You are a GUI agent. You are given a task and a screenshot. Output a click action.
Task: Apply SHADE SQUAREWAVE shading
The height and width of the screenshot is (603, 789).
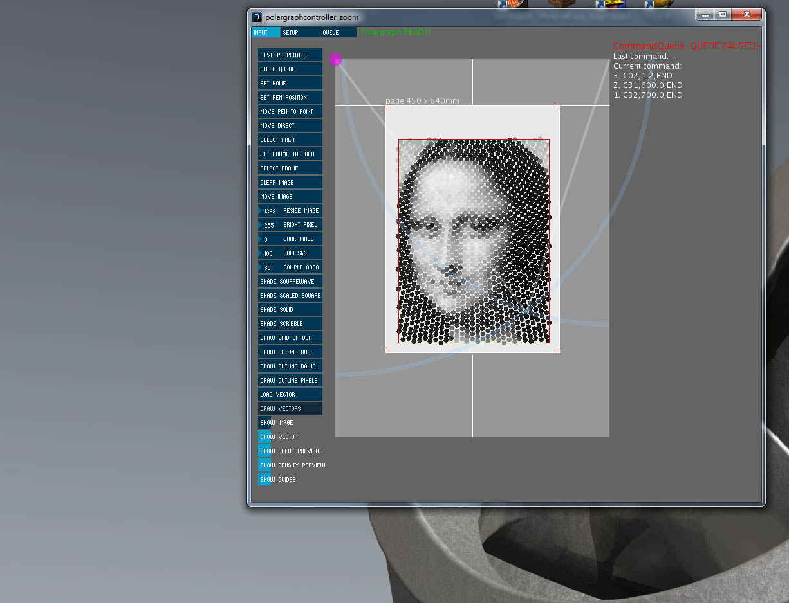coord(290,281)
